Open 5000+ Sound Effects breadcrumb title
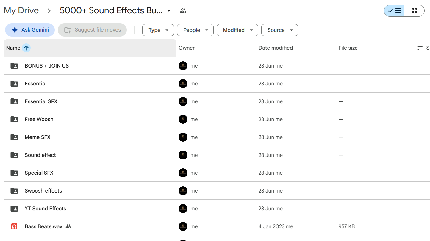Viewport: 430px width, 241px height. click(111, 10)
